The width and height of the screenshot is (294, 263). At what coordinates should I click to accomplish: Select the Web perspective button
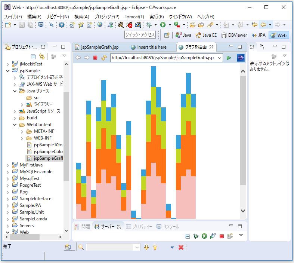(x=279, y=35)
